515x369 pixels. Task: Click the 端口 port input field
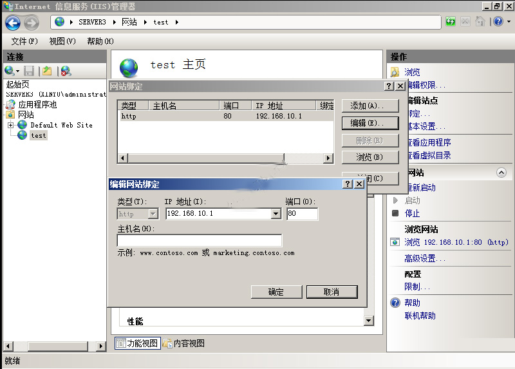point(302,214)
